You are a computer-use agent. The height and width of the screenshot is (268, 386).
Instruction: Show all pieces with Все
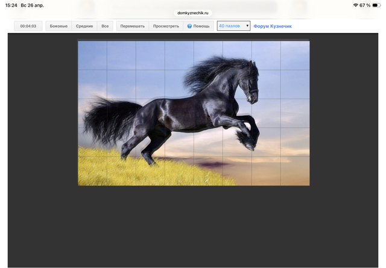[105, 26]
